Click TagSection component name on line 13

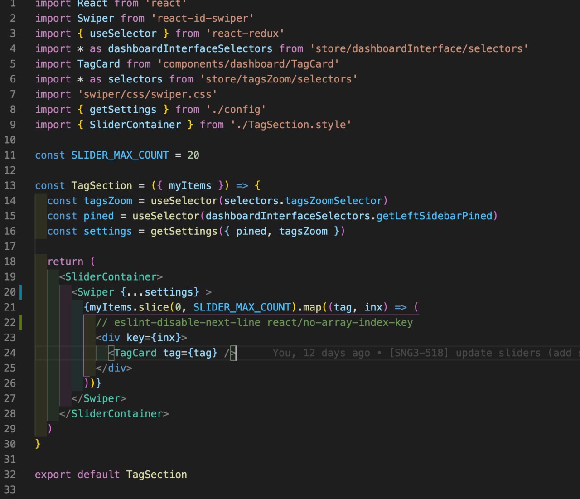(x=101, y=185)
